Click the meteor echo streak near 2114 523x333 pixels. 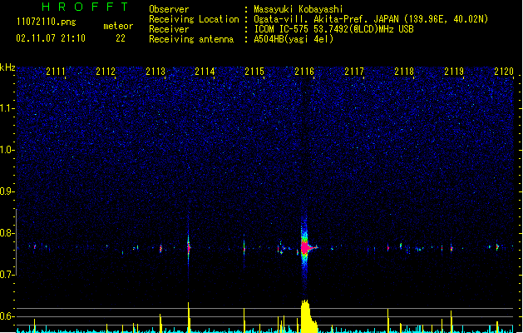coord(189,247)
